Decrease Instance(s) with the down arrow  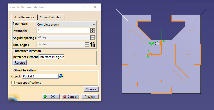pyautogui.click(x=93, y=32)
